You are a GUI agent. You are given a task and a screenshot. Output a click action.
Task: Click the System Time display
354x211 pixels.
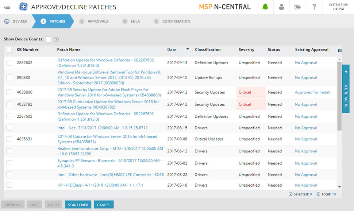point(338,7)
